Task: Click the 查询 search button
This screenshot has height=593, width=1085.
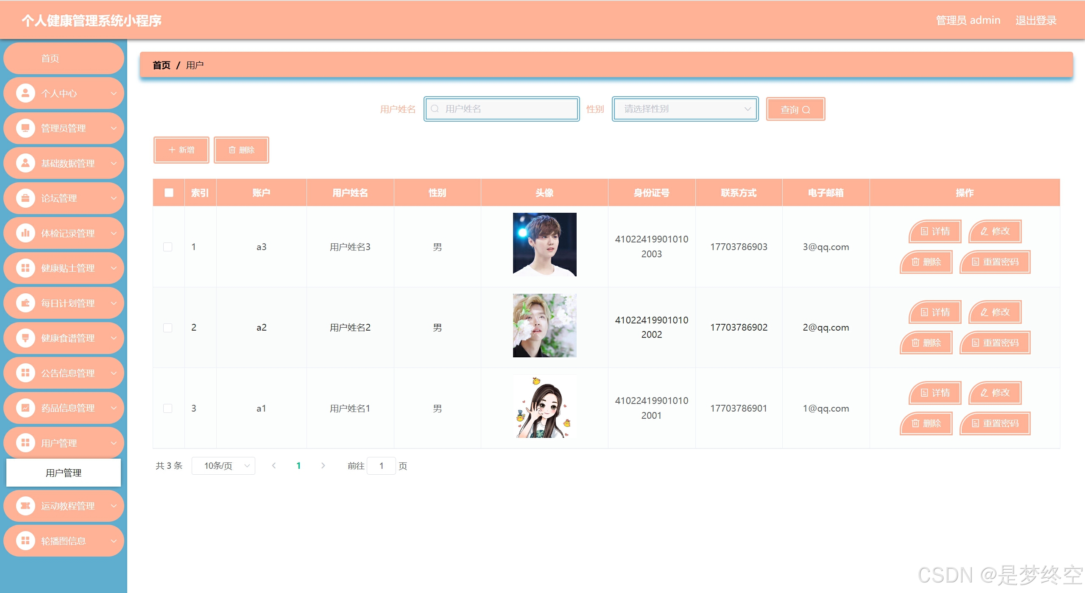Action: (795, 109)
